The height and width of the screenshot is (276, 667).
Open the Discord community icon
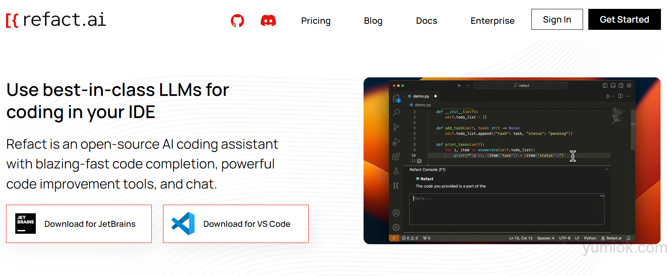pos(268,21)
